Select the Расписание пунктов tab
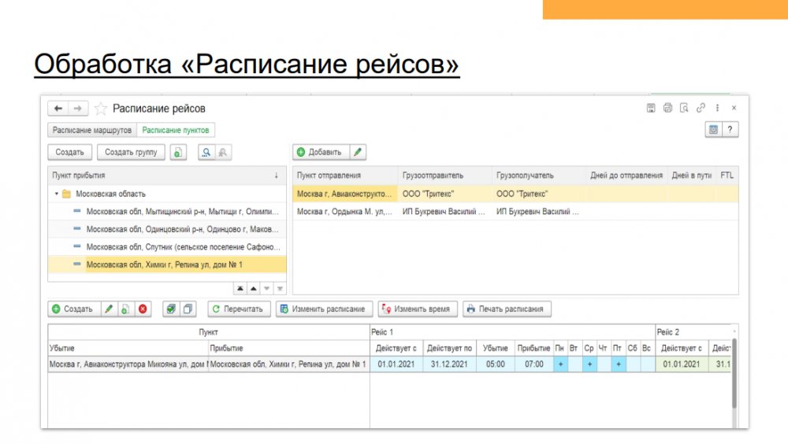The height and width of the screenshot is (444, 788). pyautogui.click(x=177, y=130)
